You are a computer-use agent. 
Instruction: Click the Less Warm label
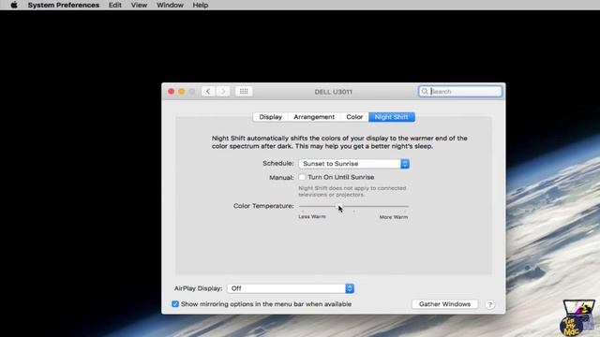pos(312,216)
